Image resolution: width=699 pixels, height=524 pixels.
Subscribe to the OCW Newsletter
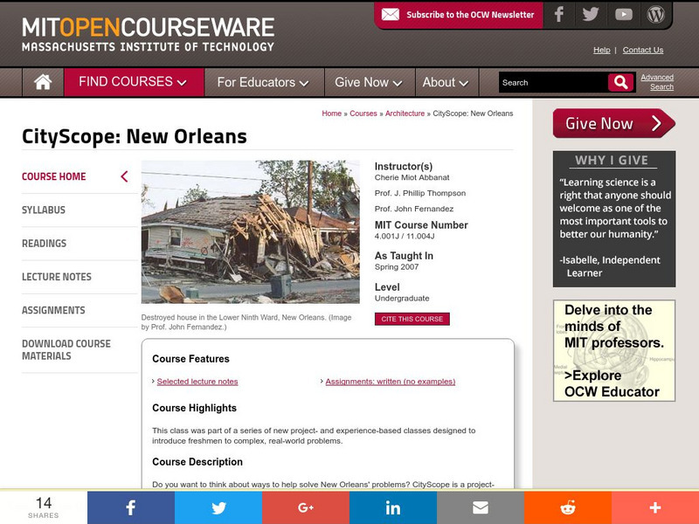459,15
